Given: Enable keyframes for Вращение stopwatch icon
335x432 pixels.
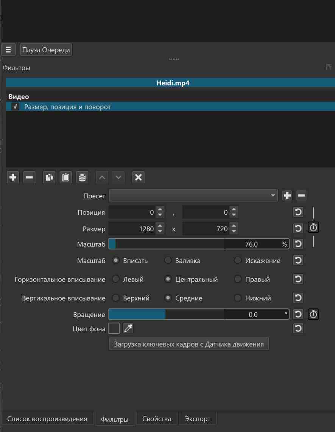Looking at the screenshot, I should [x=313, y=314].
